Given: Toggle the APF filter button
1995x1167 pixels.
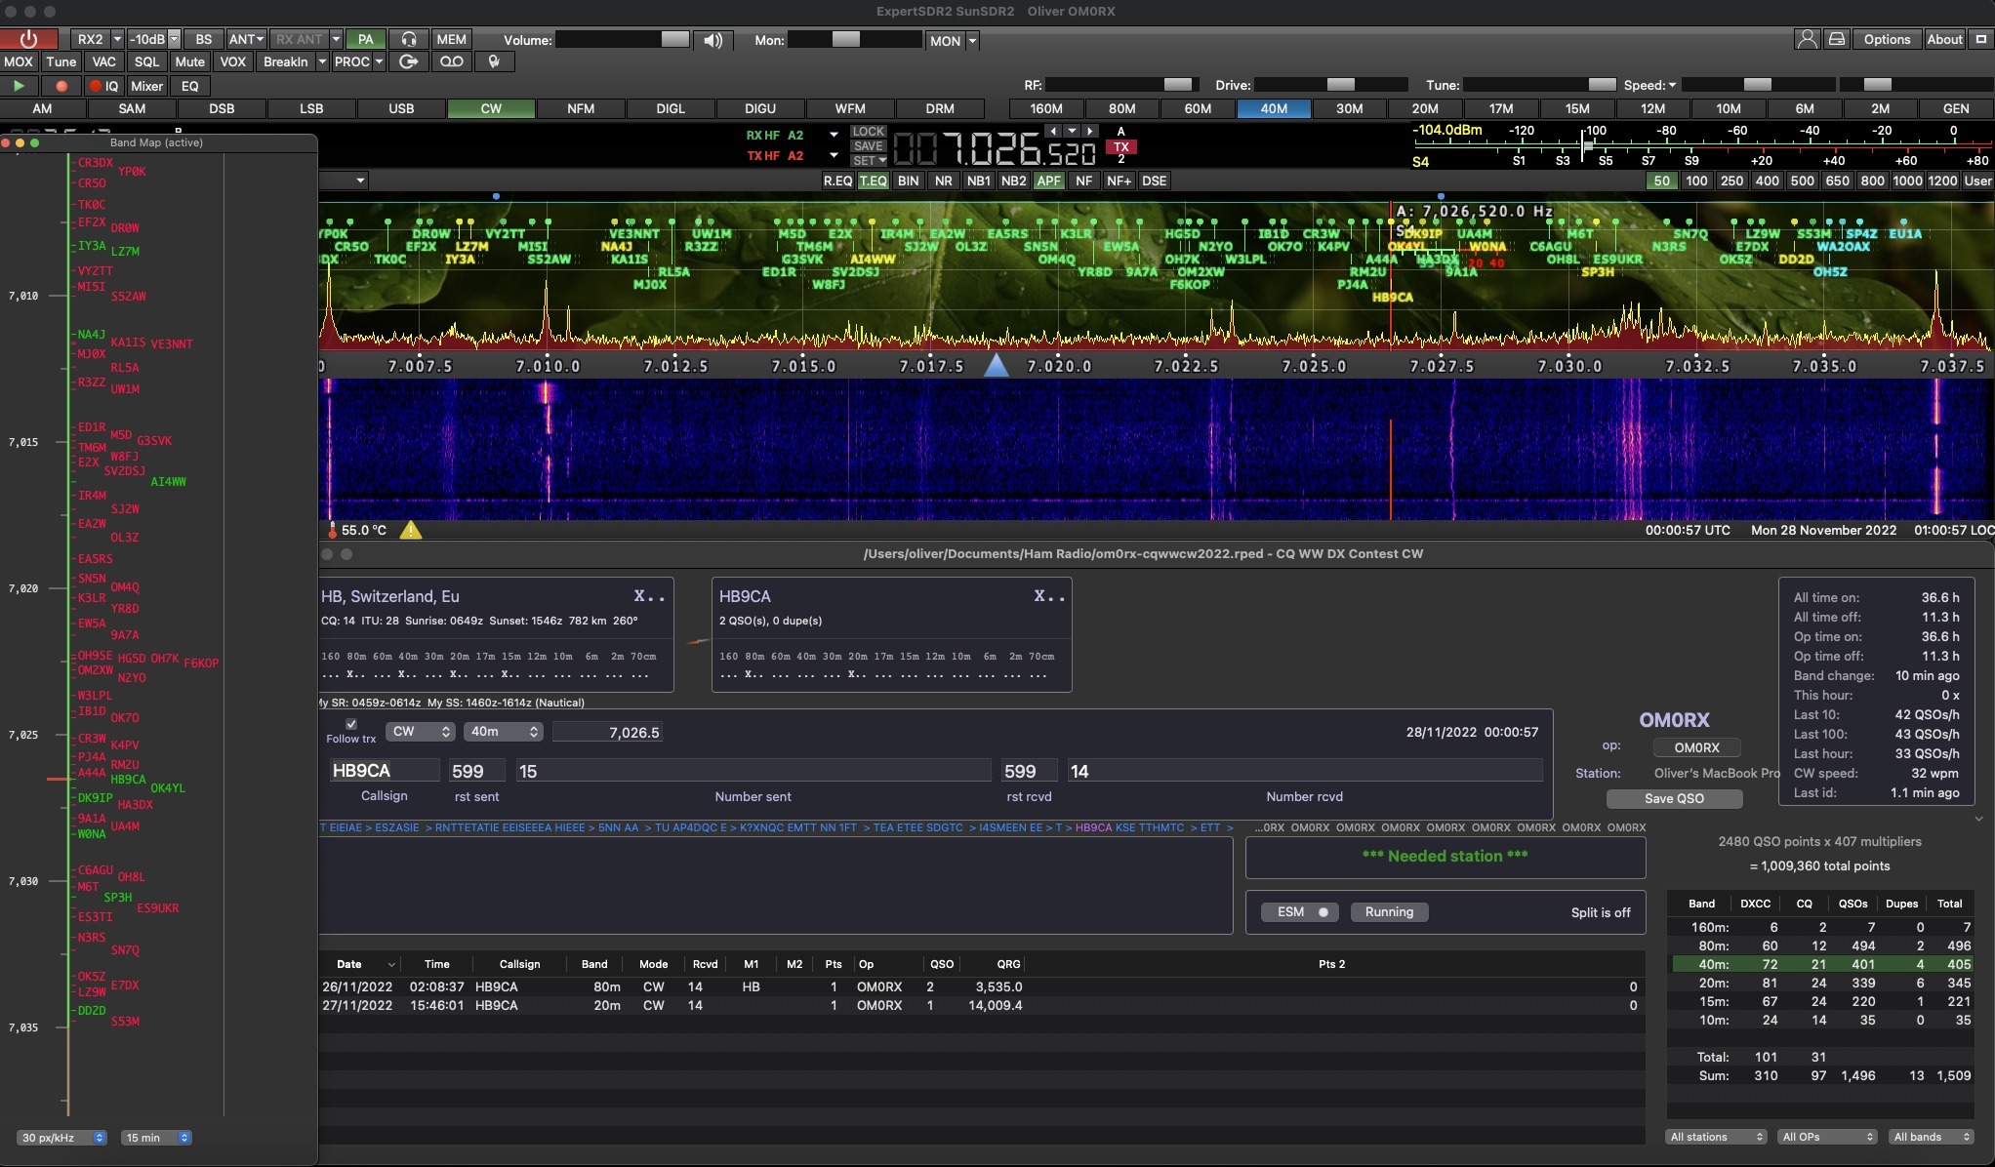Looking at the screenshot, I should click(x=1048, y=181).
